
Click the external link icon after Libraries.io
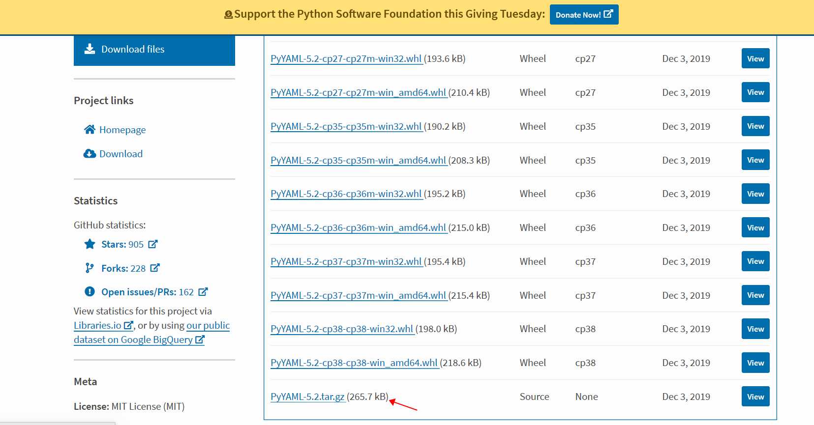click(x=128, y=325)
